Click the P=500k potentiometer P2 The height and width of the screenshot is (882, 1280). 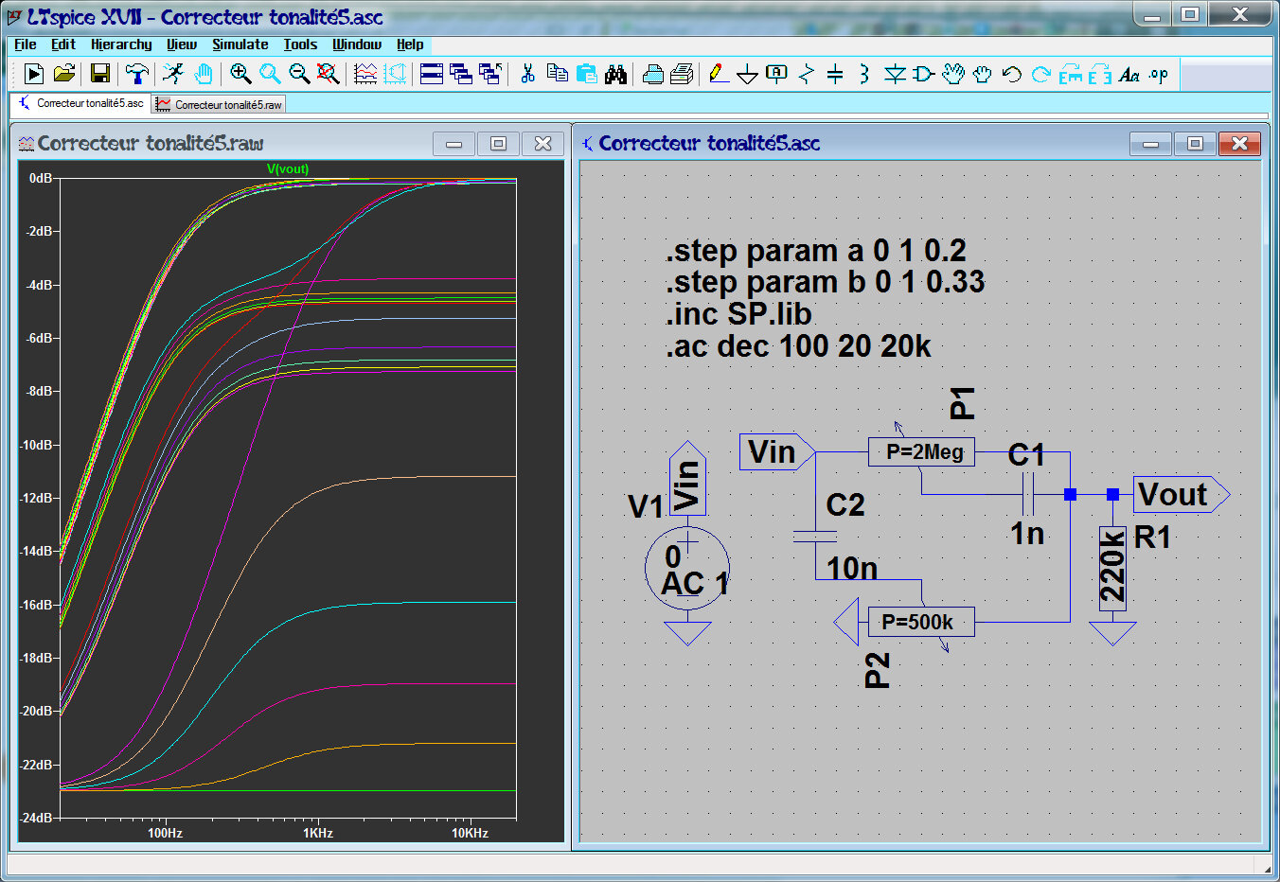[921, 622]
